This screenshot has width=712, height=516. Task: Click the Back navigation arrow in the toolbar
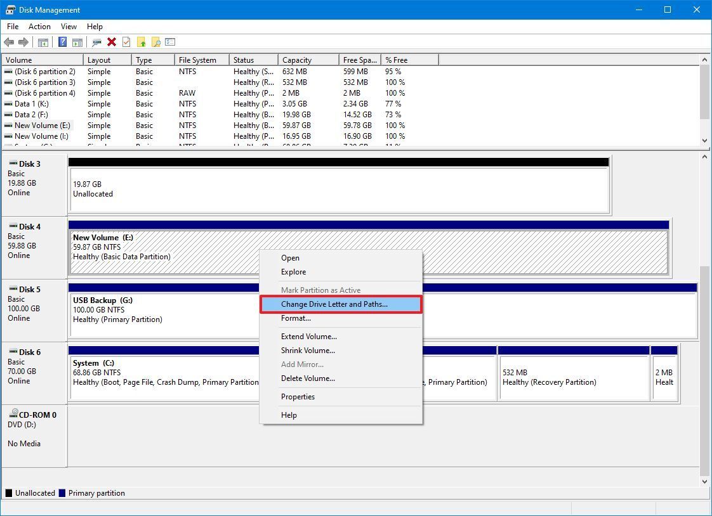10,42
